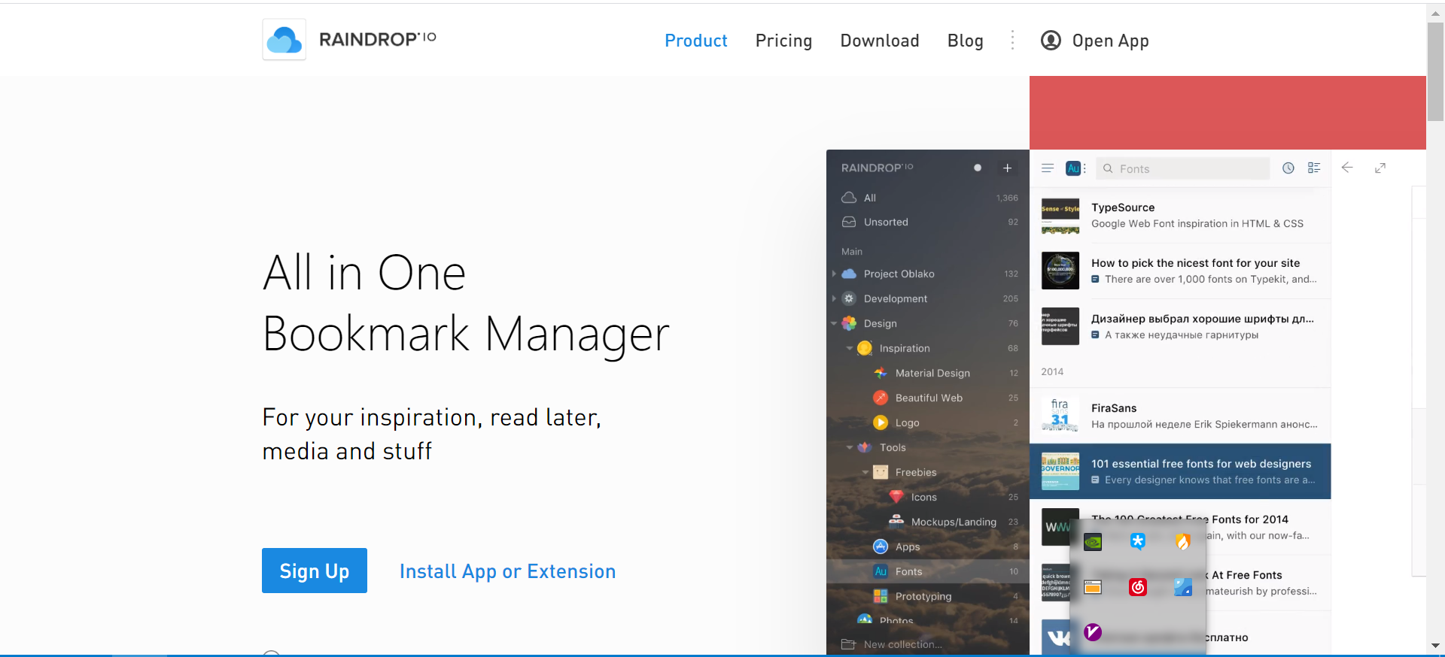Open the Pricing nav item
The height and width of the screenshot is (657, 1445).
point(783,41)
